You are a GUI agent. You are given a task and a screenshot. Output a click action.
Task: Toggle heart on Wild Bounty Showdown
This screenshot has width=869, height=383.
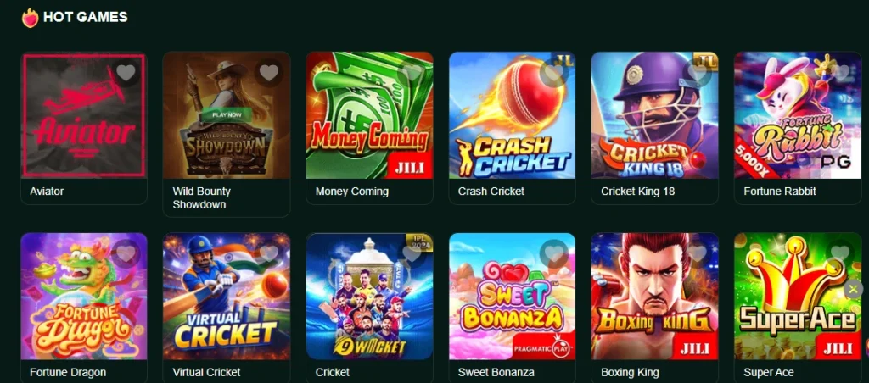pyautogui.click(x=269, y=73)
